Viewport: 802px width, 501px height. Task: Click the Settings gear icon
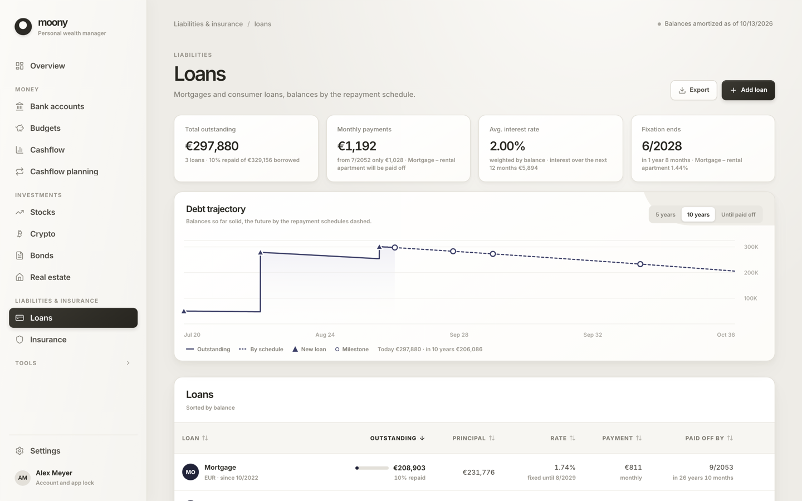(x=19, y=451)
